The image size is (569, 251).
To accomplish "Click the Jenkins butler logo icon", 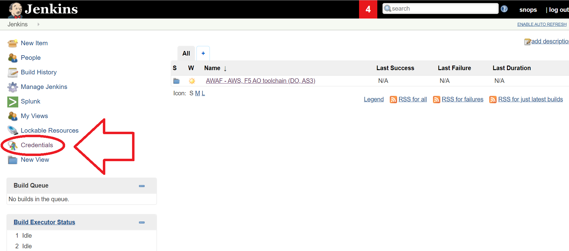I will pos(15,10).
